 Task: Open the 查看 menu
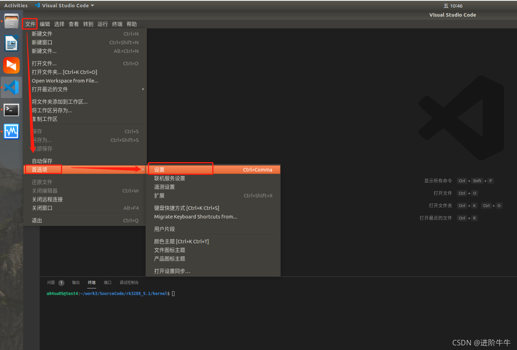pyautogui.click(x=74, y=24)
